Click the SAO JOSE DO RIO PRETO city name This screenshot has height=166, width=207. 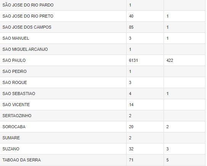[28, 16]
